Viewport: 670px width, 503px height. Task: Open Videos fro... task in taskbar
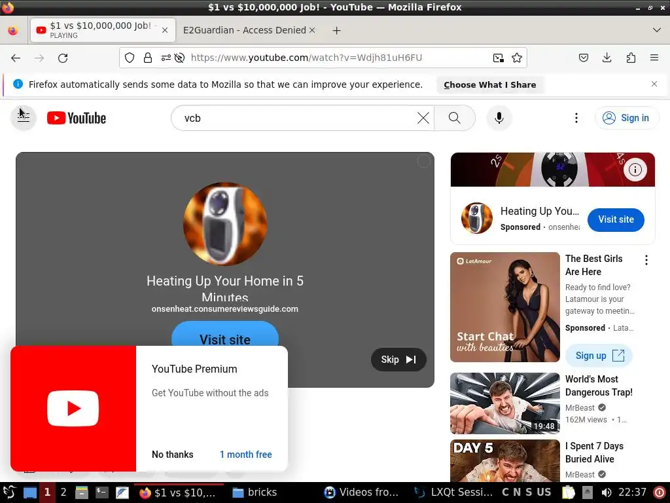tap(361, 493)
